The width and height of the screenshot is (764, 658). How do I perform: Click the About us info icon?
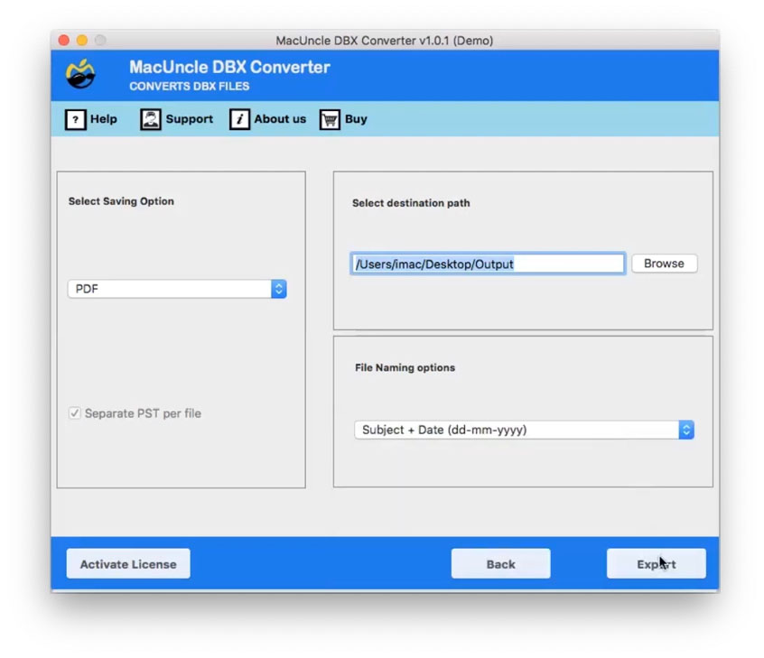[240, 118]
